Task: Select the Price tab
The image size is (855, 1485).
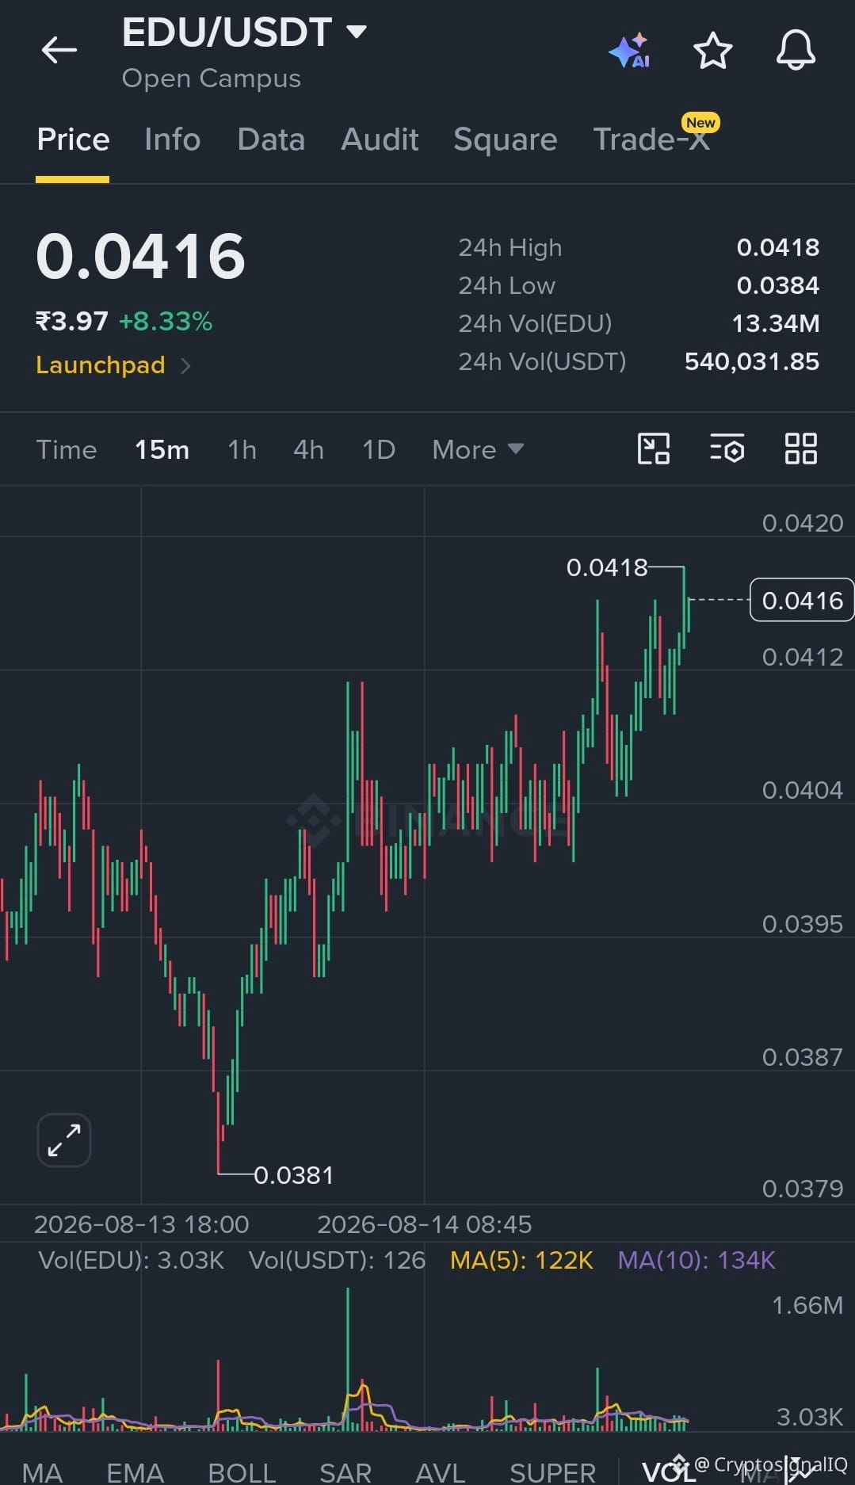Action: (x=73, y=139)
